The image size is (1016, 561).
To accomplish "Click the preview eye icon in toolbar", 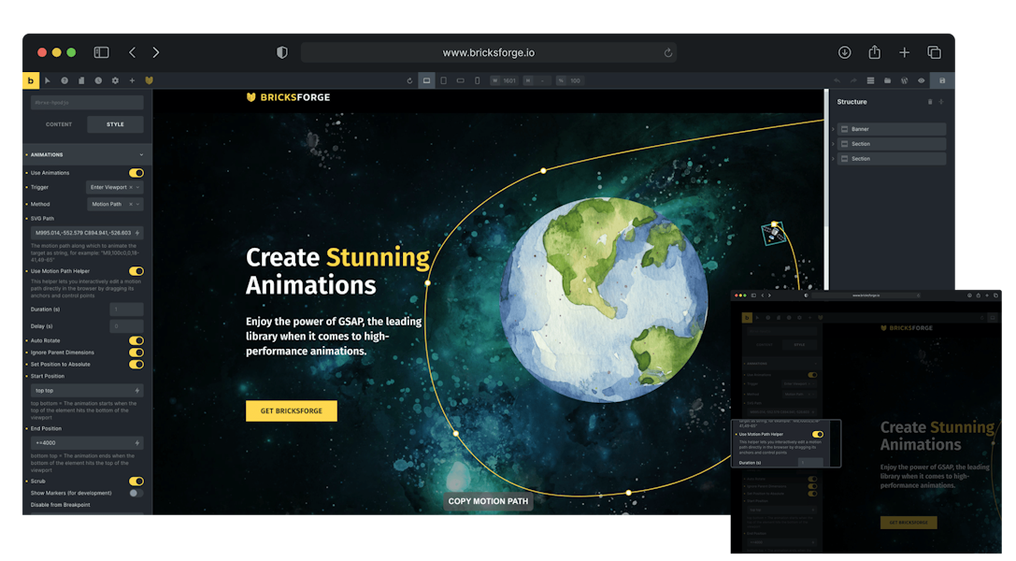I will coord(921,80).
